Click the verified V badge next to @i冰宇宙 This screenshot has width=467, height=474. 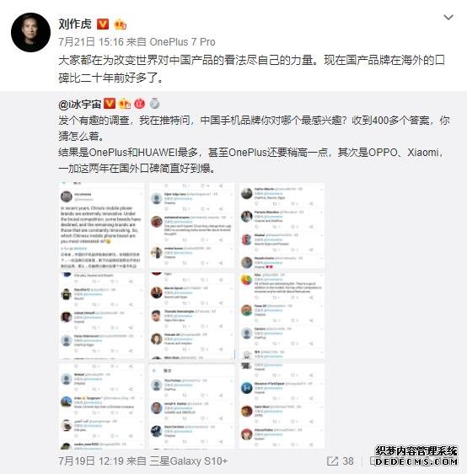pos(110,104)
